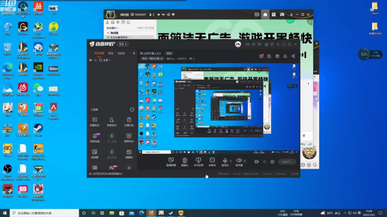Toggle visibility eye of 全屏 1 source

pyautogui.click(x=90, y=60)
